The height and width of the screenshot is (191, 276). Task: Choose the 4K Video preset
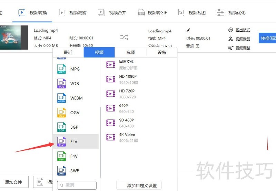click(x=128, y=137)
